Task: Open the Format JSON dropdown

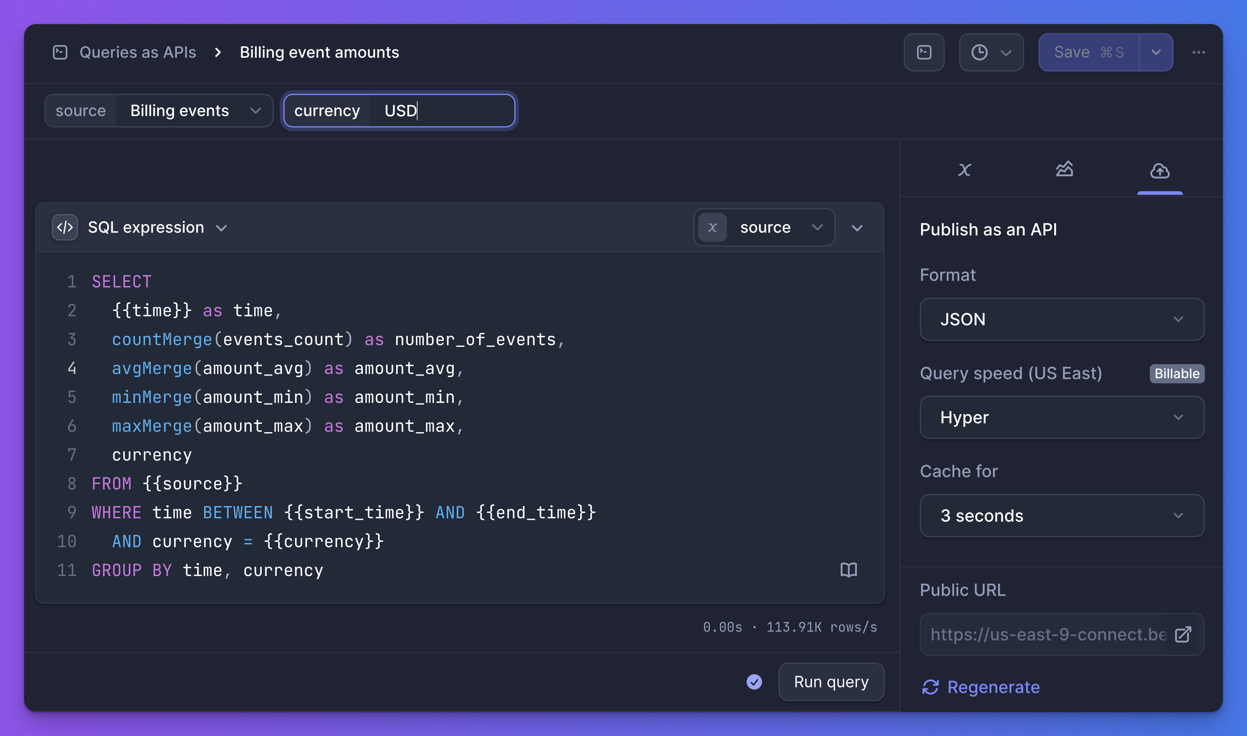Action: (1061, 319)
